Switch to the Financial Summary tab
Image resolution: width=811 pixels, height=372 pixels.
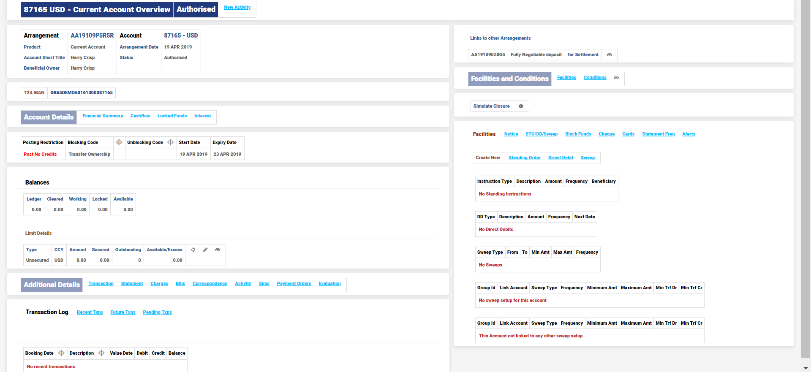[x=103, y=116]
